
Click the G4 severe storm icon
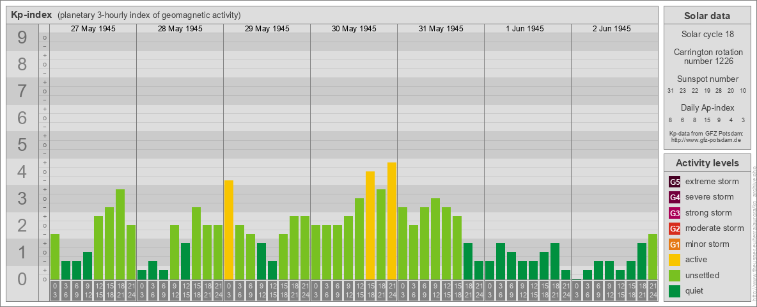click(675, 197)
